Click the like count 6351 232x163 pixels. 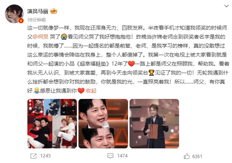click(x=197, y=156)
